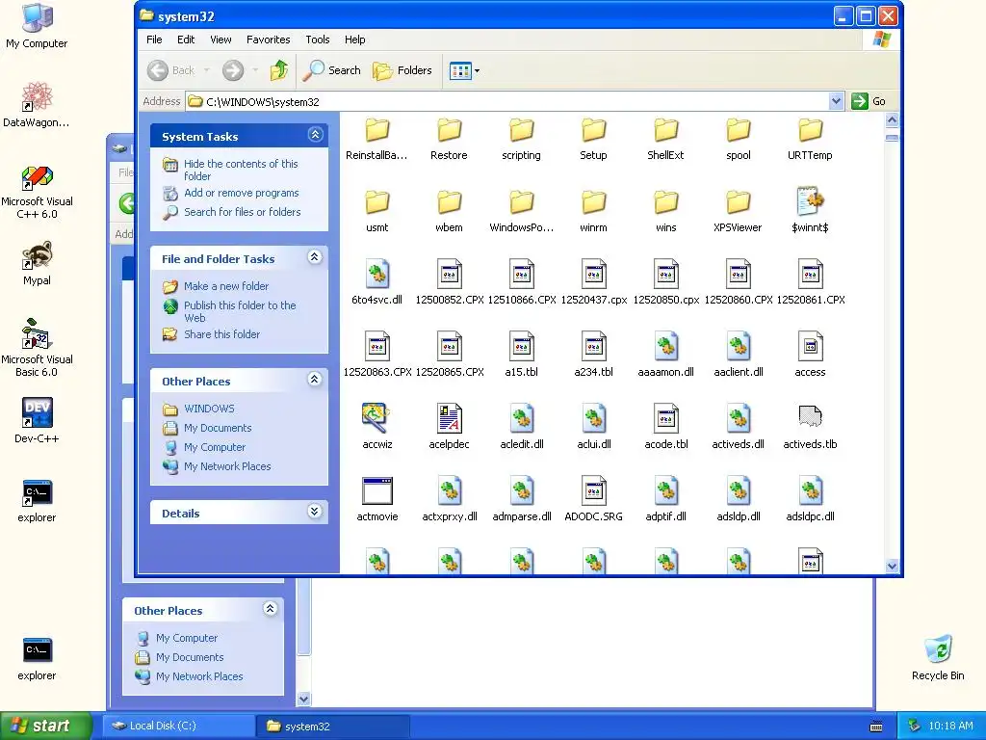Toggle the Folders pane button

pos(402,70)
